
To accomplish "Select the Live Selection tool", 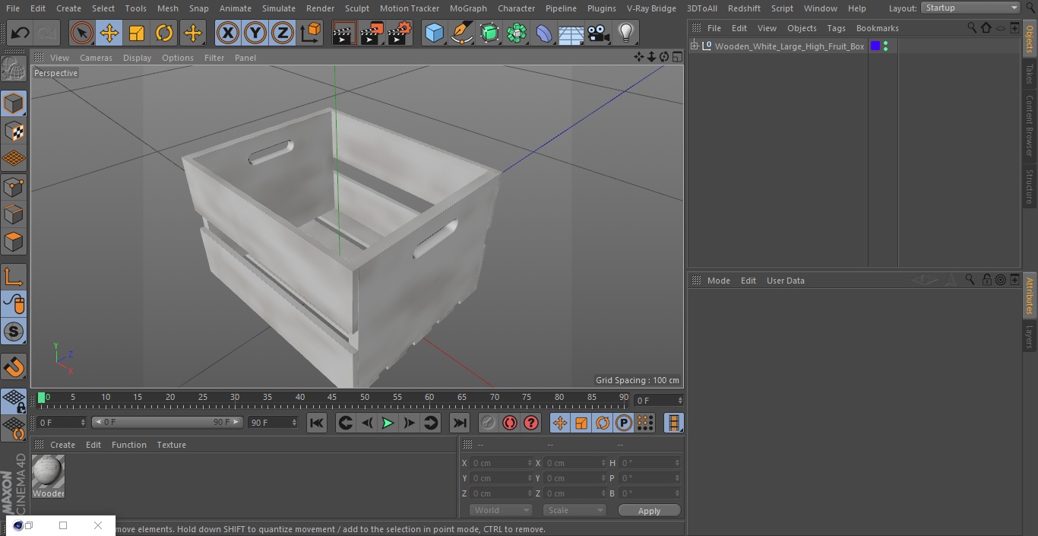I will click(x=82, y=33).
